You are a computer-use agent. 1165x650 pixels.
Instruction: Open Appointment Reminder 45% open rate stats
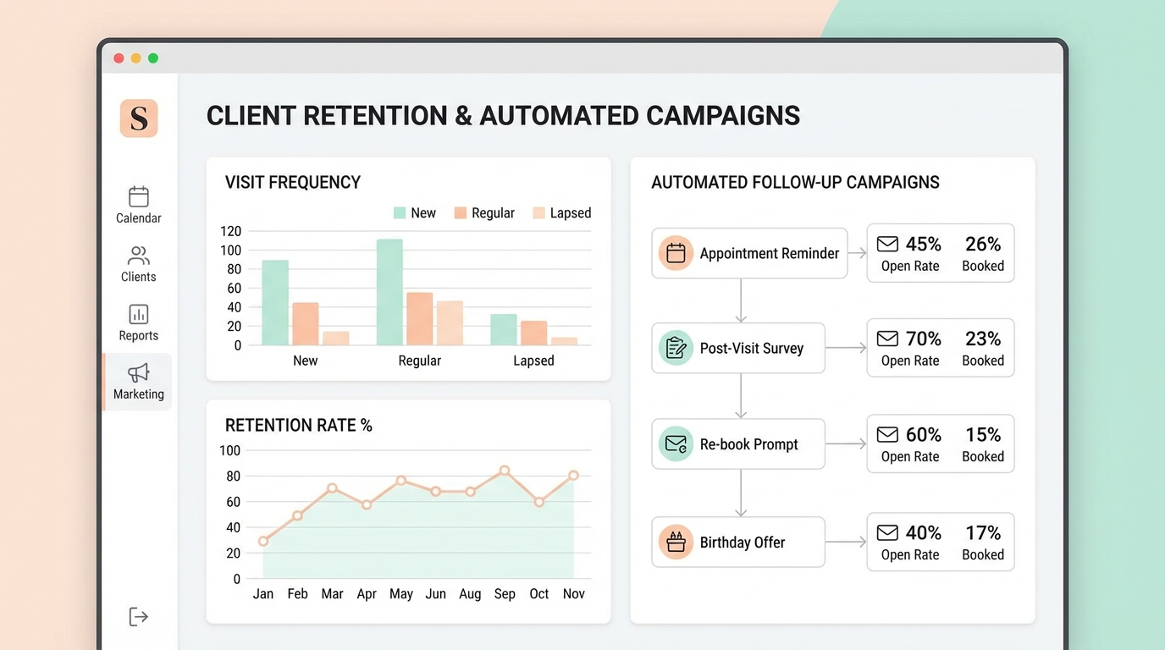click(909, 253)
